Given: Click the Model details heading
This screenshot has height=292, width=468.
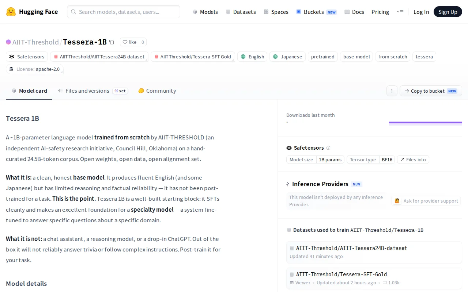Looking at the screenshot, I should click(26, 284).
